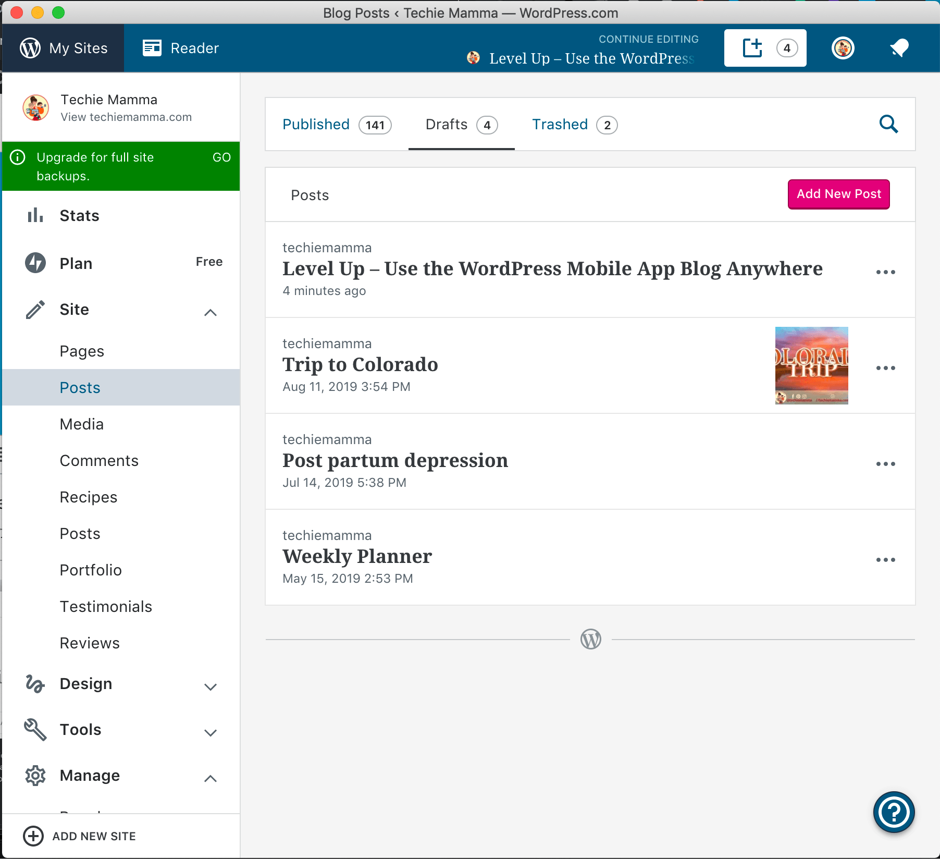
Task: Open the Weekly Planner draft
Action: click(x=357, y=556)
